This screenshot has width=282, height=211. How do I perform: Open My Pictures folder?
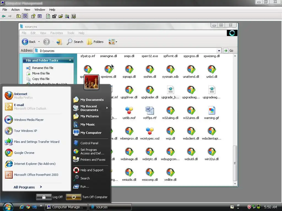coord(86,116)
